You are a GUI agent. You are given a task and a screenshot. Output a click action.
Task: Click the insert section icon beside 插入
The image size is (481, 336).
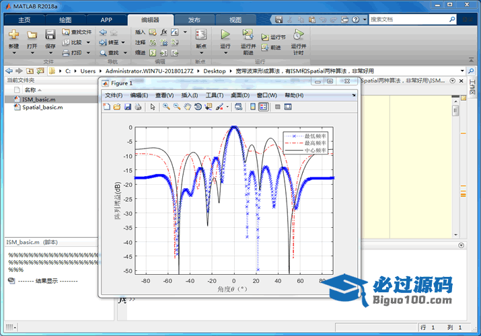click(x=153, y=32)
